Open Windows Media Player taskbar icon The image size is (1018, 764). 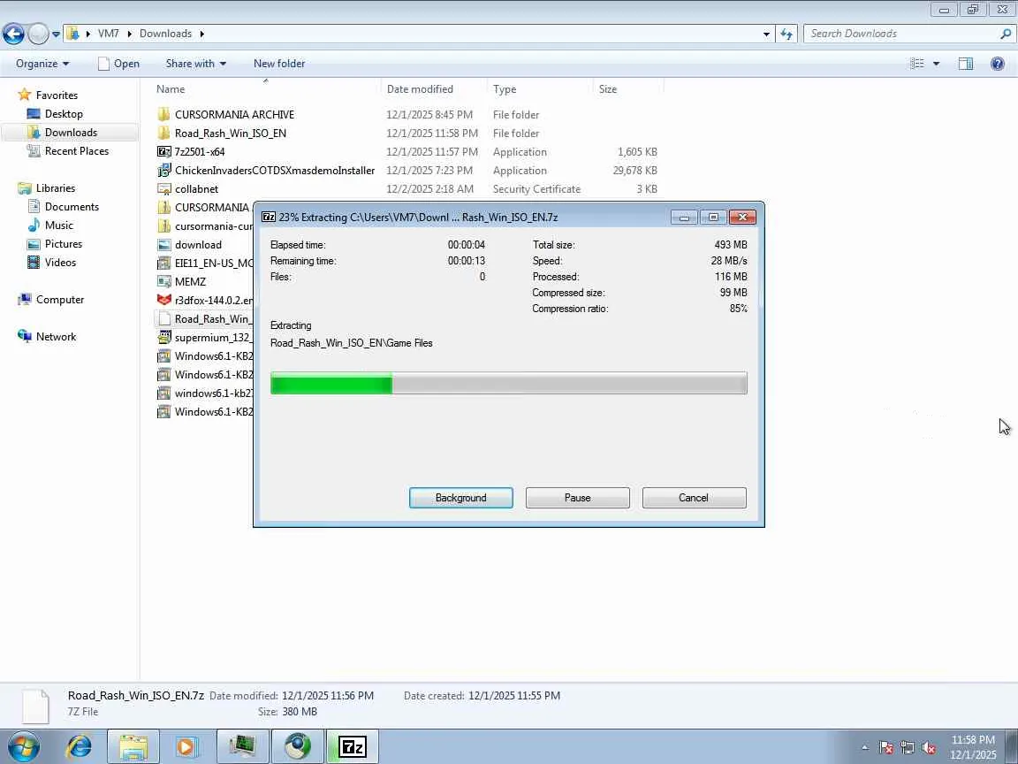point(186,747)
